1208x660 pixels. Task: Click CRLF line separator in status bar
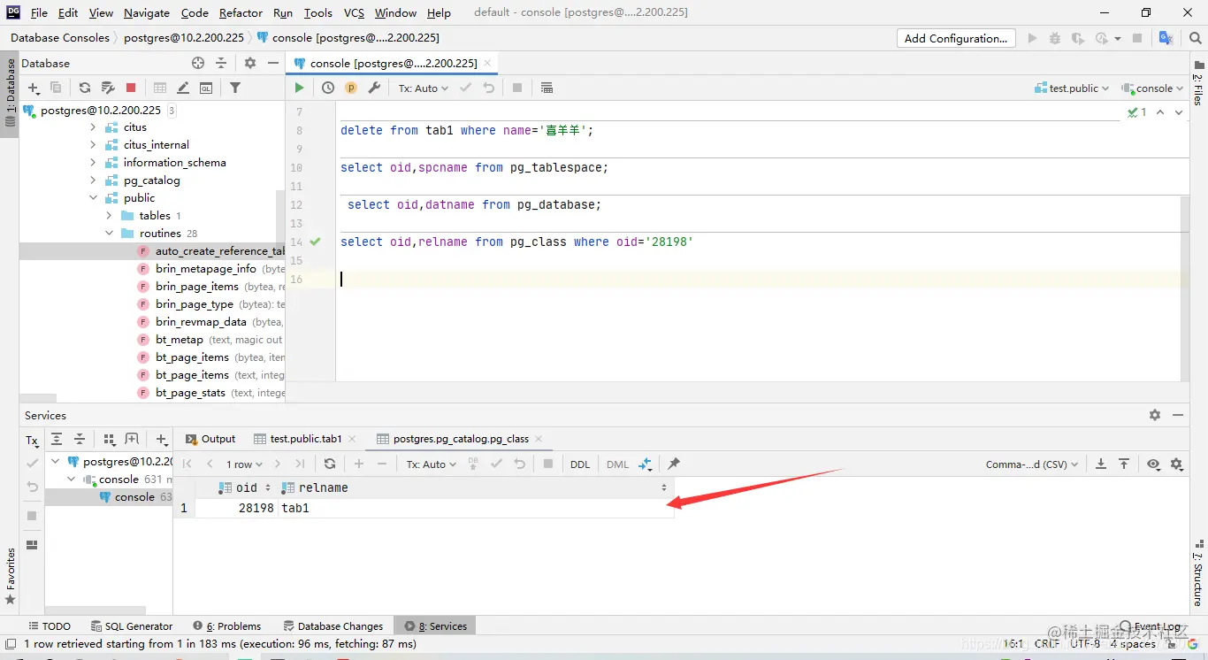(1046, 644)
